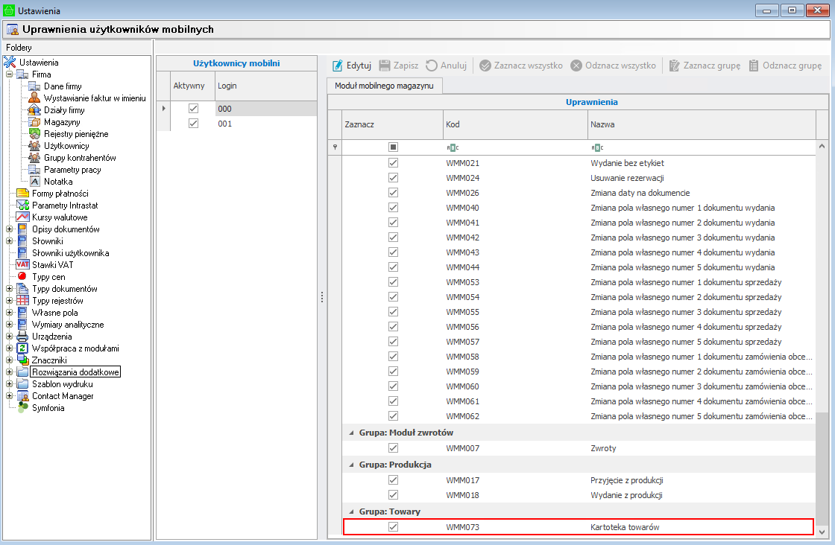Toggle the checkbox for WMM073 Kartoteka towarów

click(393, 527)
